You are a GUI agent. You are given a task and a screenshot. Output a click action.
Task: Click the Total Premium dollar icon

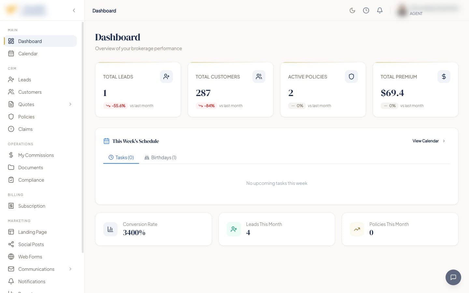point(444,77)
